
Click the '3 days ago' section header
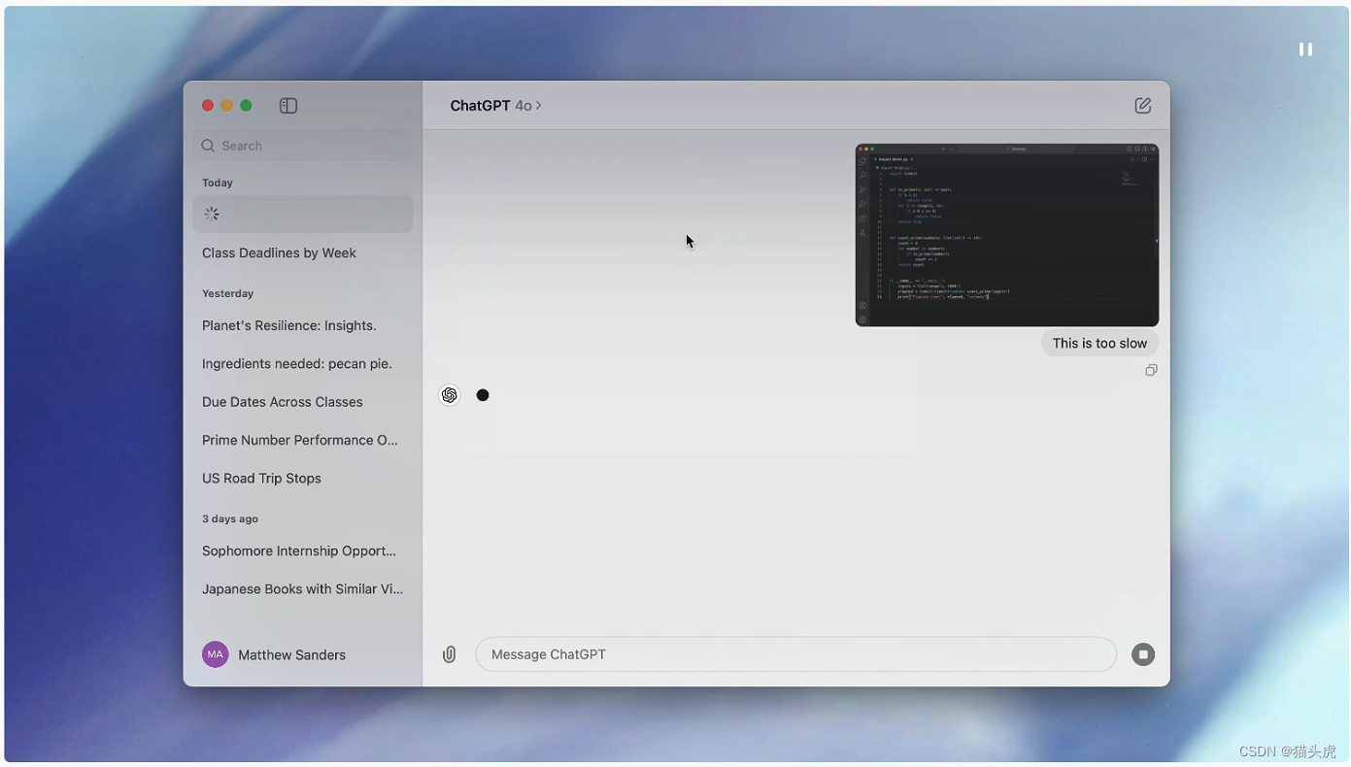(x=230, y=518)
